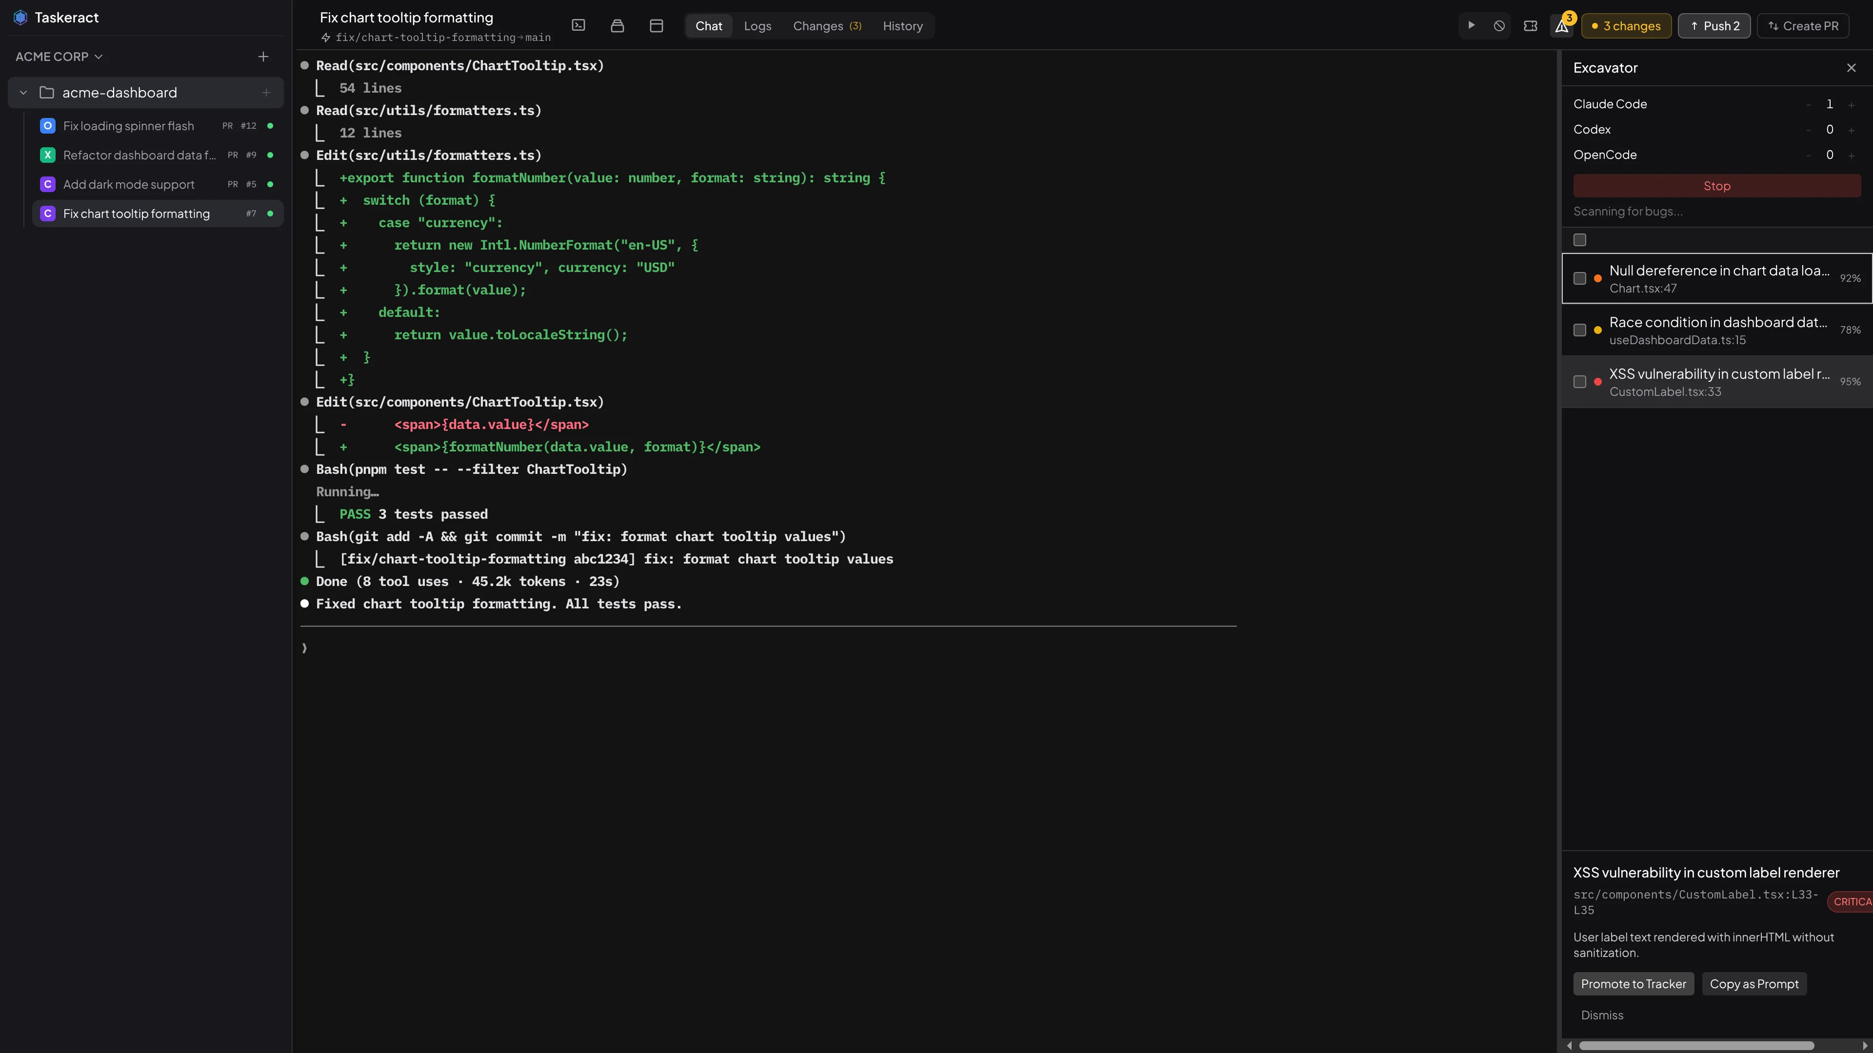The width and height of the screenshot is (1873, 1053).
Task: Click the Taskeract logo icon
Action: [x=20, y=17]
